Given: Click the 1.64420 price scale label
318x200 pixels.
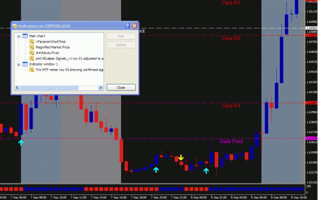Looking at the screenshot, I should pyautogui.click(x=312, y=72).
